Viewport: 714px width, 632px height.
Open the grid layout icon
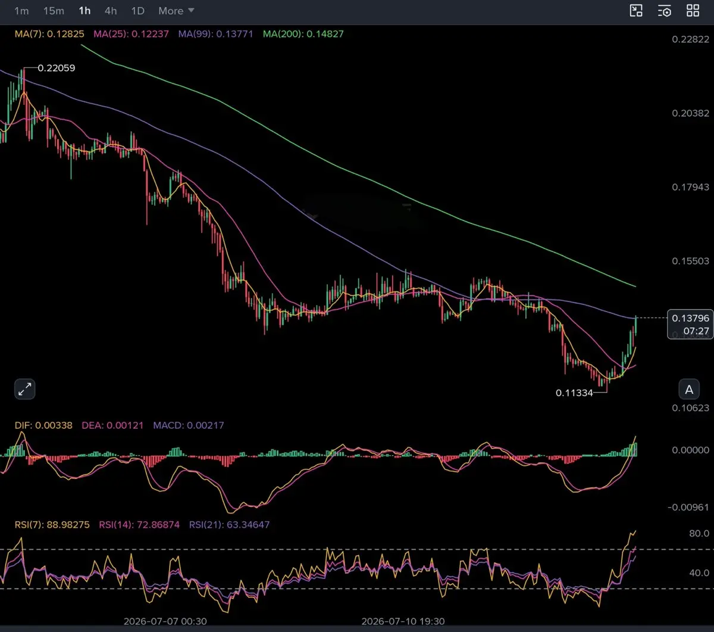[693, 11]
